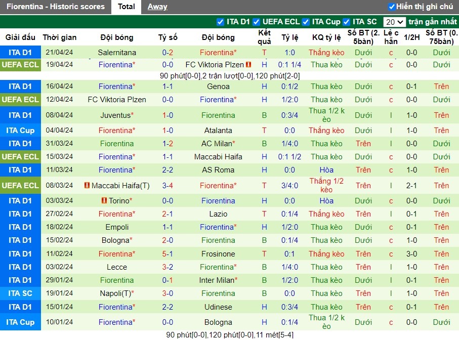Click the KQ tỷ lệ column header

[326, 37]
